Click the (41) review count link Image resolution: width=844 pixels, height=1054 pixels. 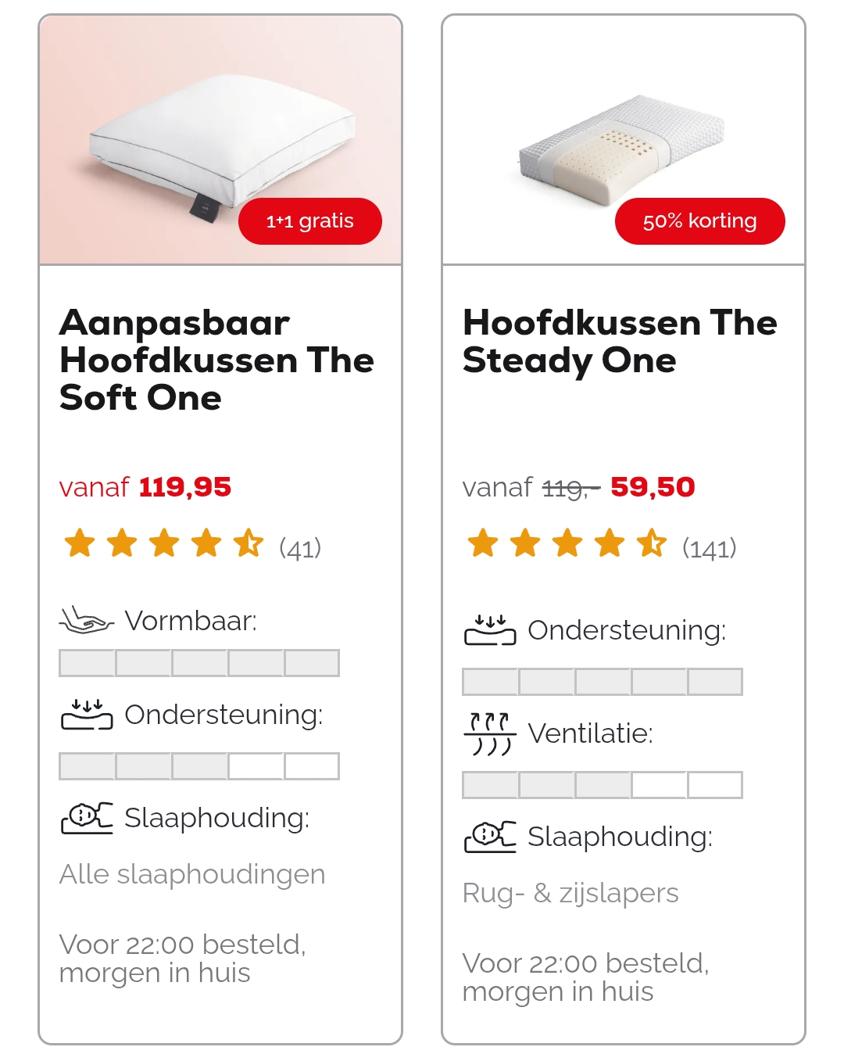(300, 547)
